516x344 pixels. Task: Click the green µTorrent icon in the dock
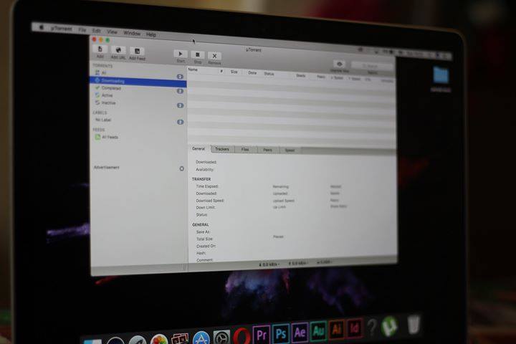[389, 326]
